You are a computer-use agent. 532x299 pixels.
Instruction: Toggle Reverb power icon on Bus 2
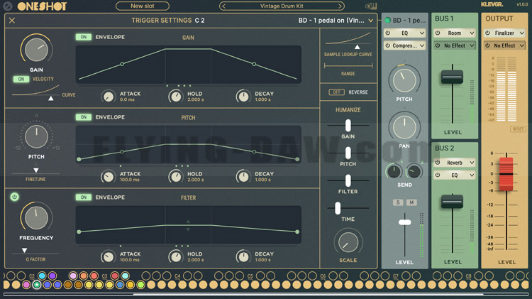coord(438,163)
